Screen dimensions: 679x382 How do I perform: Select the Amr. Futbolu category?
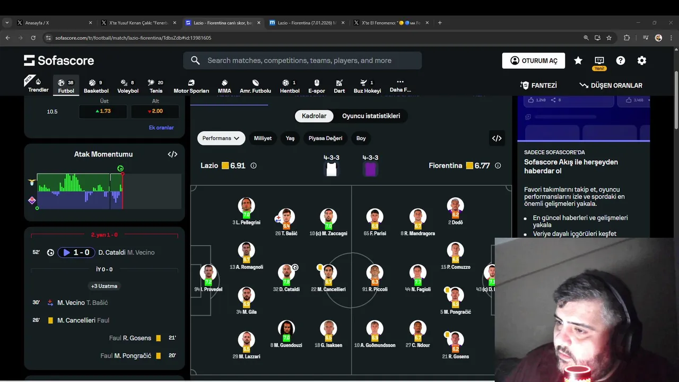coord(255,86)
